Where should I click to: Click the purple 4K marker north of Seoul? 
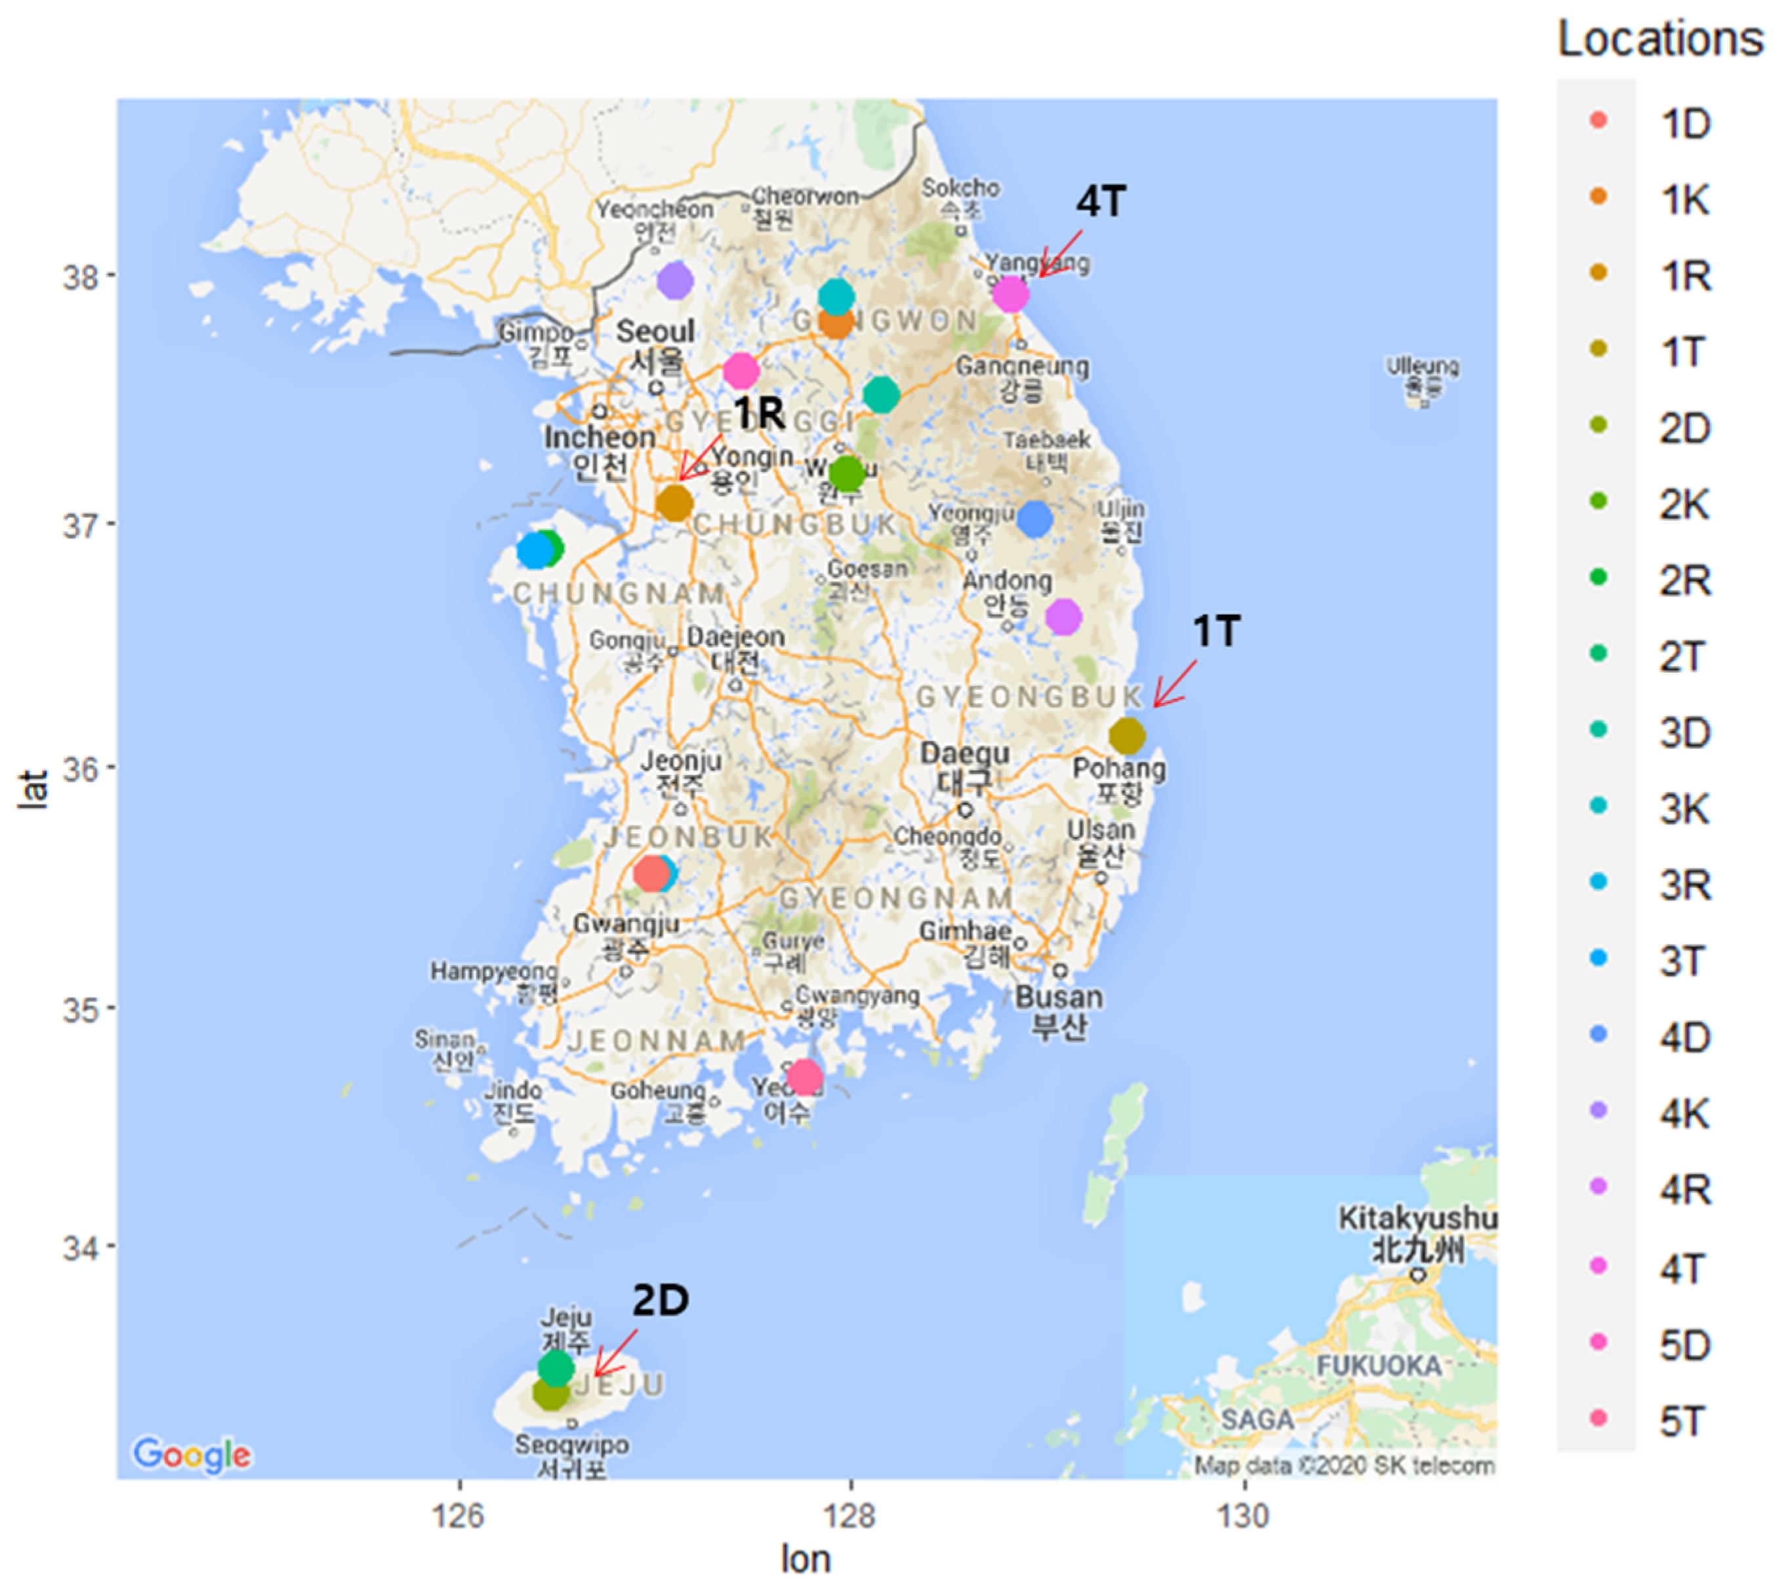[x=675, y=281]
